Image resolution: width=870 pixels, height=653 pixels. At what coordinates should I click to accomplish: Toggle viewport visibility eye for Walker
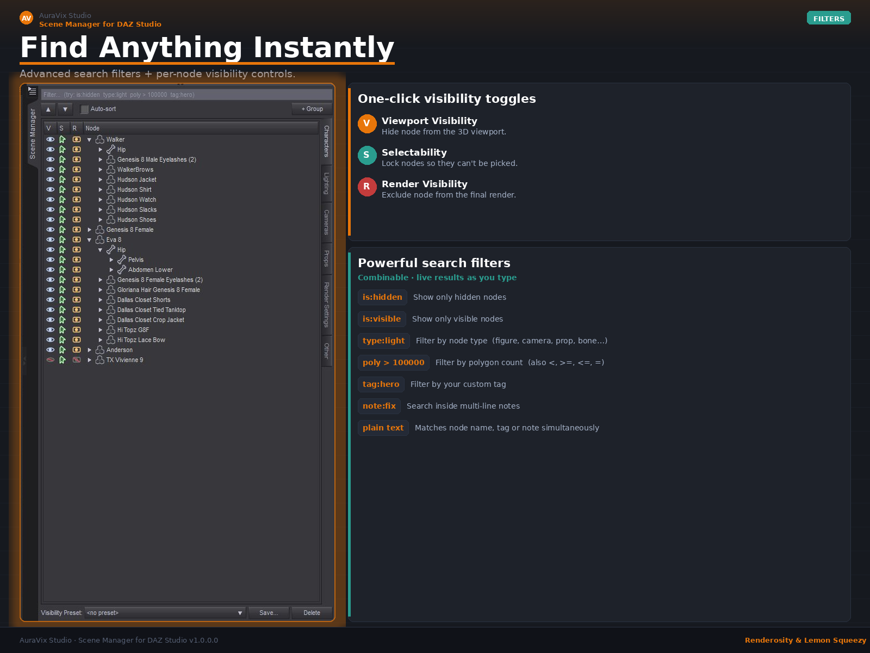pos(51,139)
